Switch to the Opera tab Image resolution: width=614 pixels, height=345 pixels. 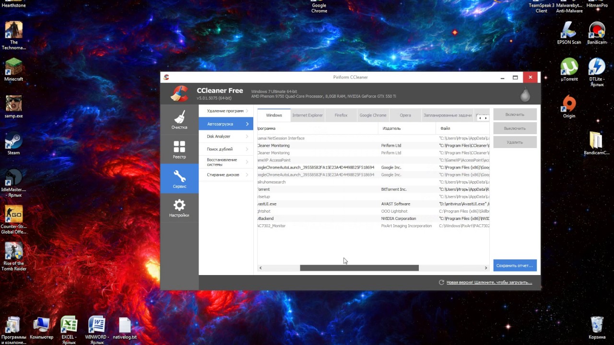(x=405, y=115)
